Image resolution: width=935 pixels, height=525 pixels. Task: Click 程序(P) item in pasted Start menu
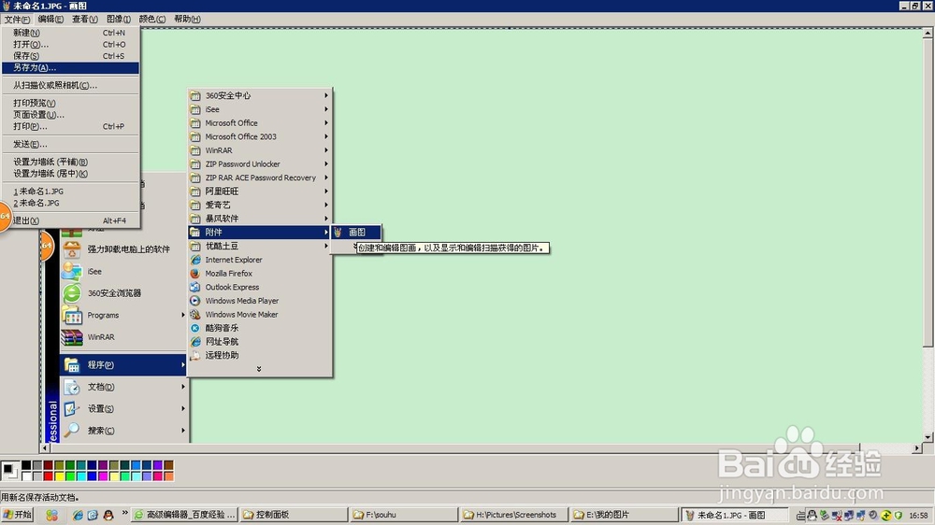pyautogui.click(x=123, y=364)
